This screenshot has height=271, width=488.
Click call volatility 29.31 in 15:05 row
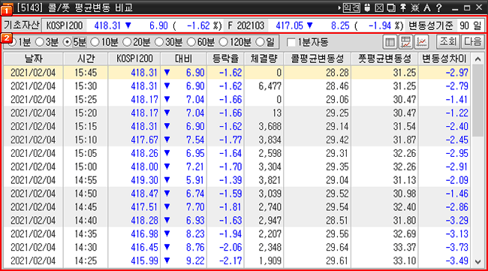[337, 153]
